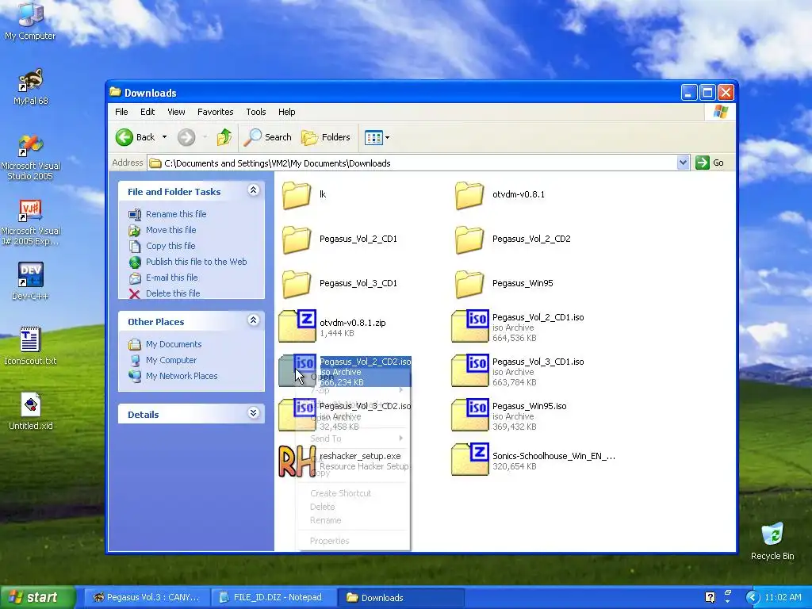Click the 11:02 AM taskbar clock

tap(783, 597)
